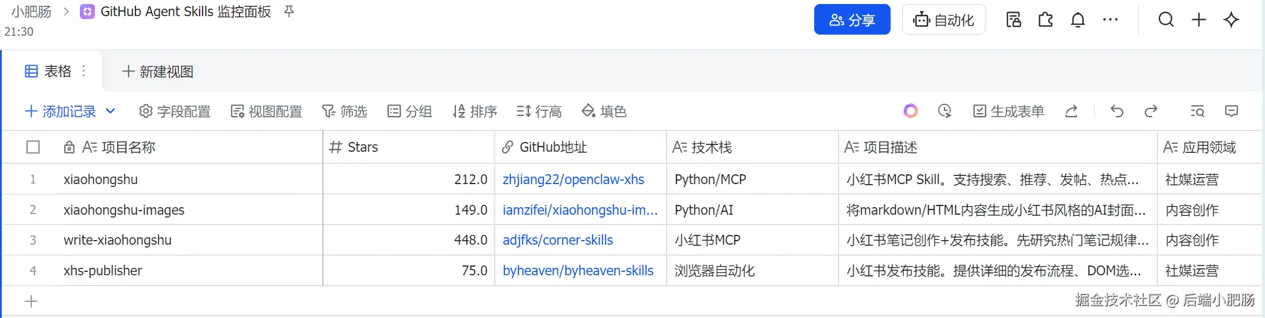Open the record history clock icon
The height and width of the screenshot is (318, 1265).
[x=944, y=111]
